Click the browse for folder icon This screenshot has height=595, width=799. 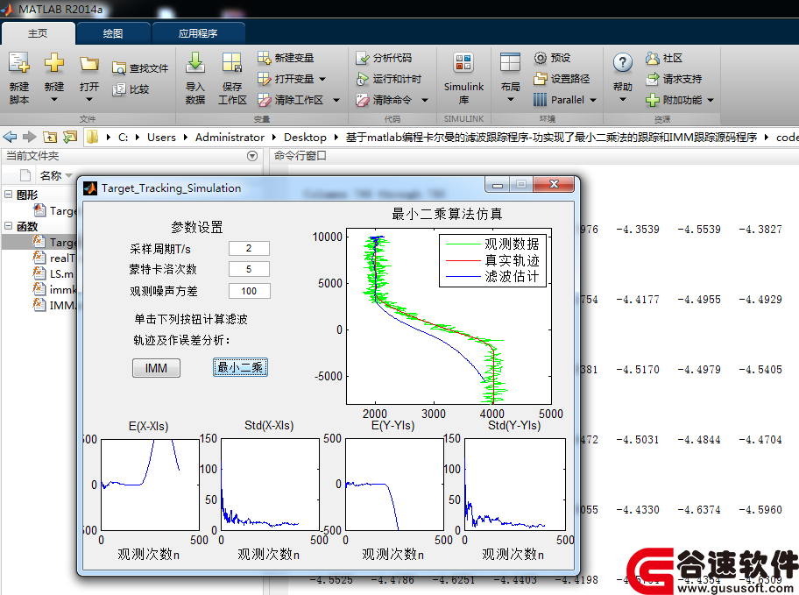click(x=70, y=137)
